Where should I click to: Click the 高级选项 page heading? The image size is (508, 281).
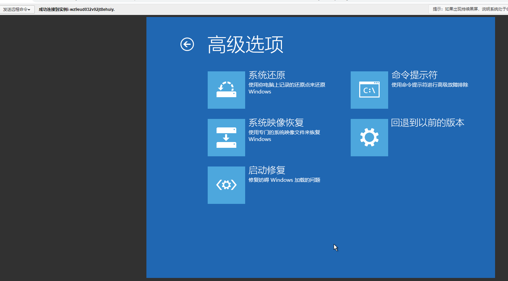[x=245, y=45]
